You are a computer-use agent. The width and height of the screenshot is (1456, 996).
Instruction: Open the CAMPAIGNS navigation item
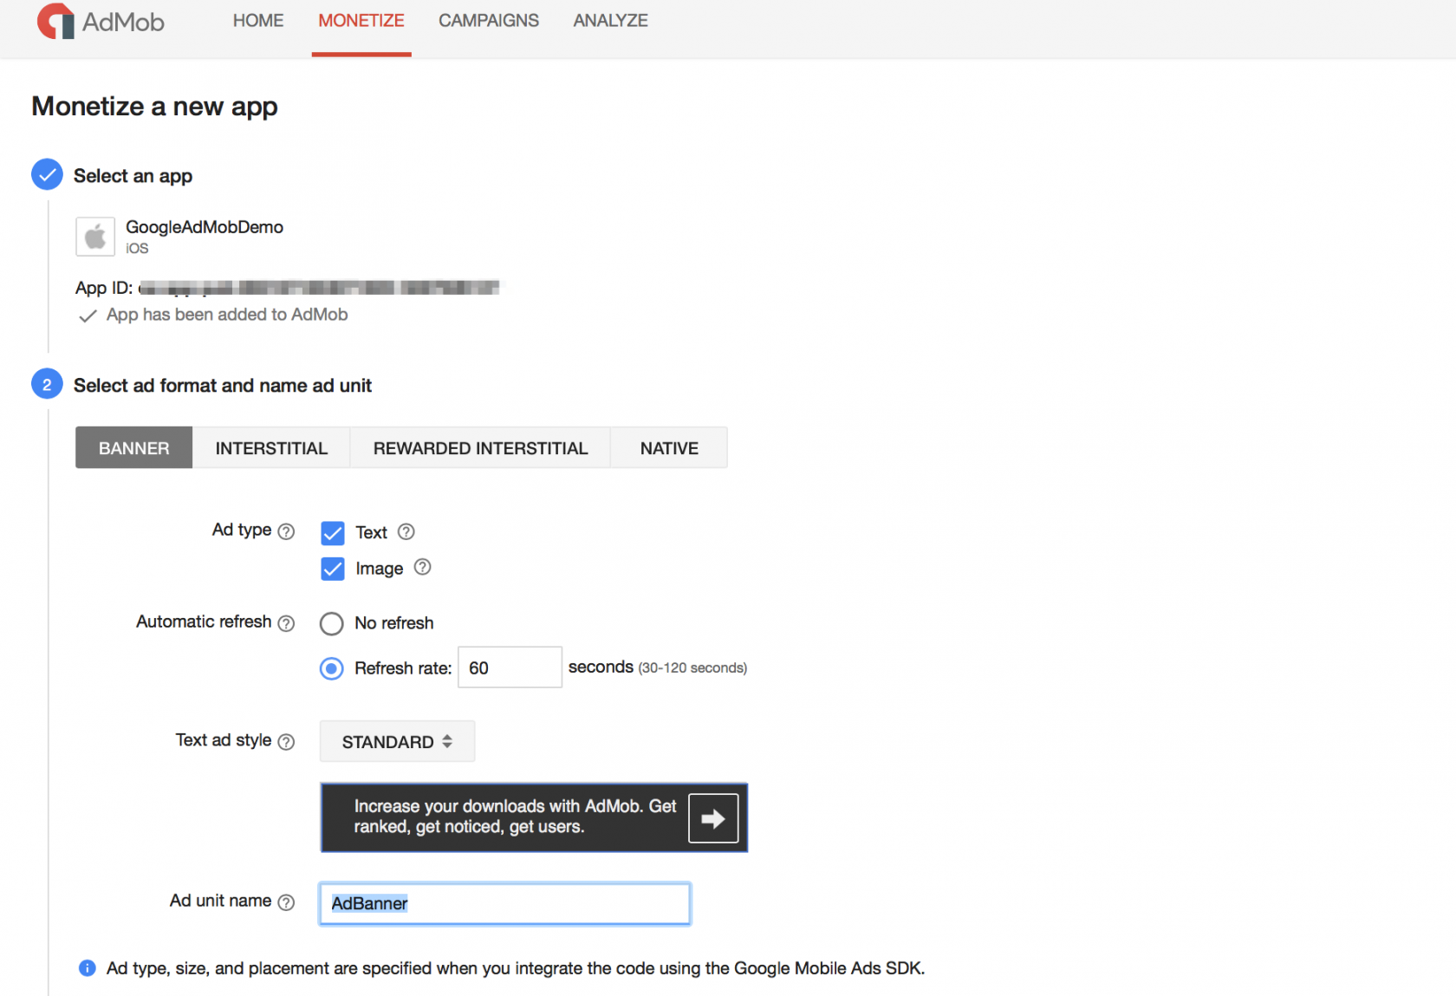tap(488, 20)
